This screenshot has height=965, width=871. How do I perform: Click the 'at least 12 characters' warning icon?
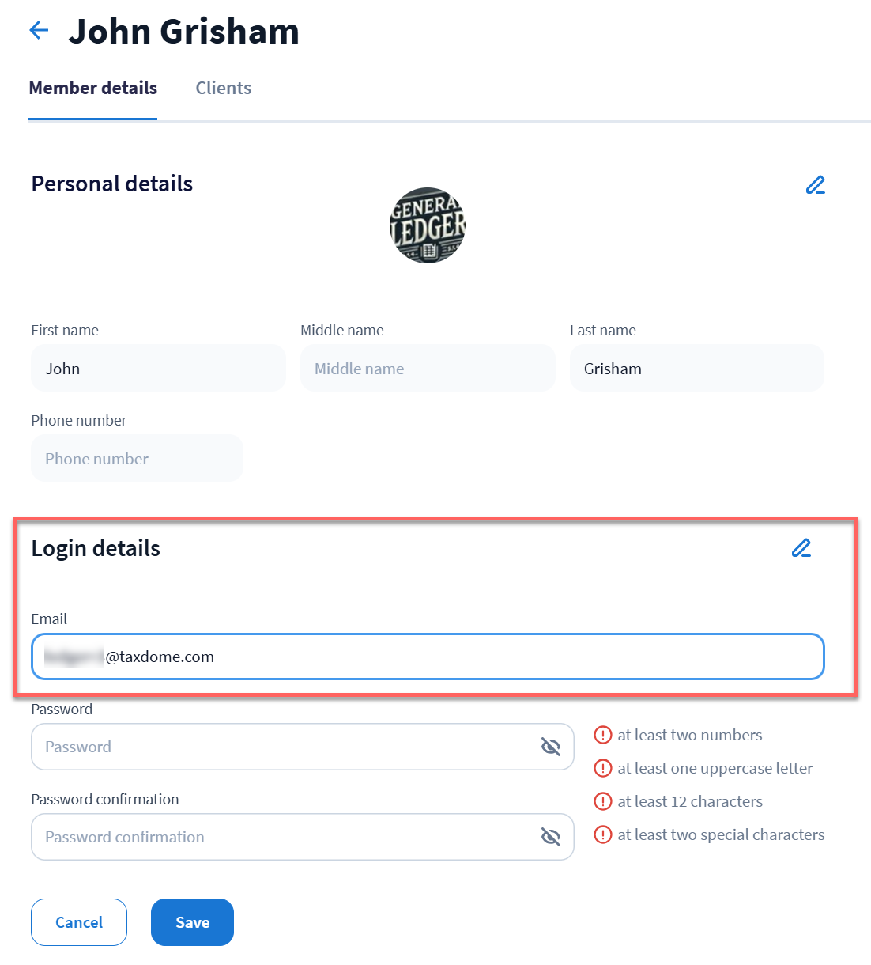pos(603,802)
